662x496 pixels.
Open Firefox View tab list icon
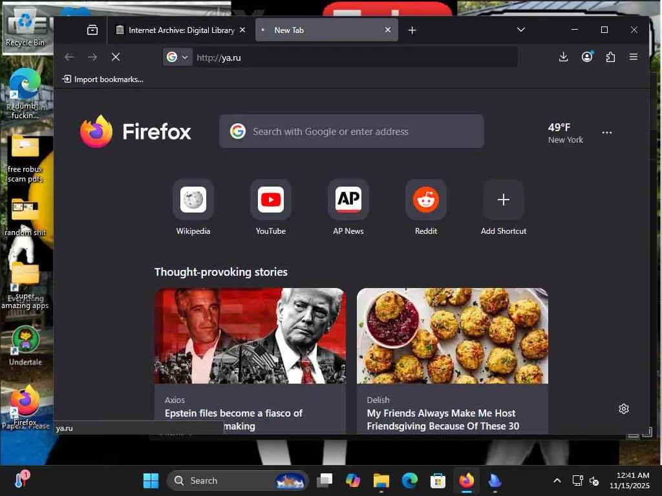coord(92,30)
